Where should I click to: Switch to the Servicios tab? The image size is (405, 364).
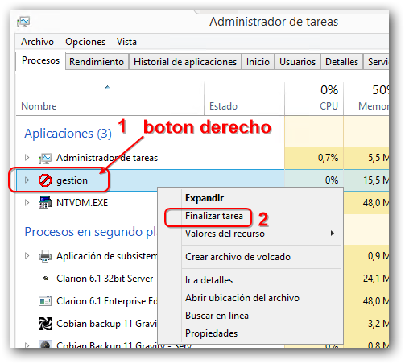[376, 62]
